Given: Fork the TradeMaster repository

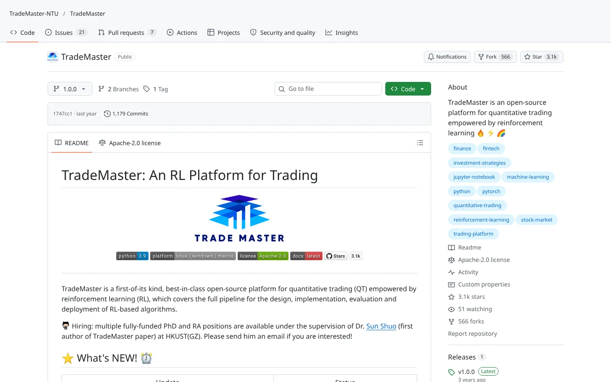Looking at the screenshot, I should [496, 57].
